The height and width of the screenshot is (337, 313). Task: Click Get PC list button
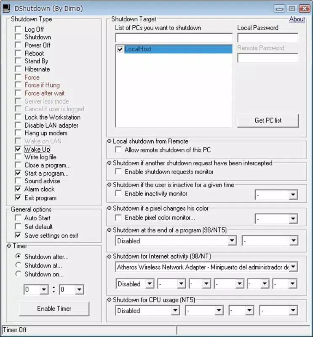(x=268, y=120)
